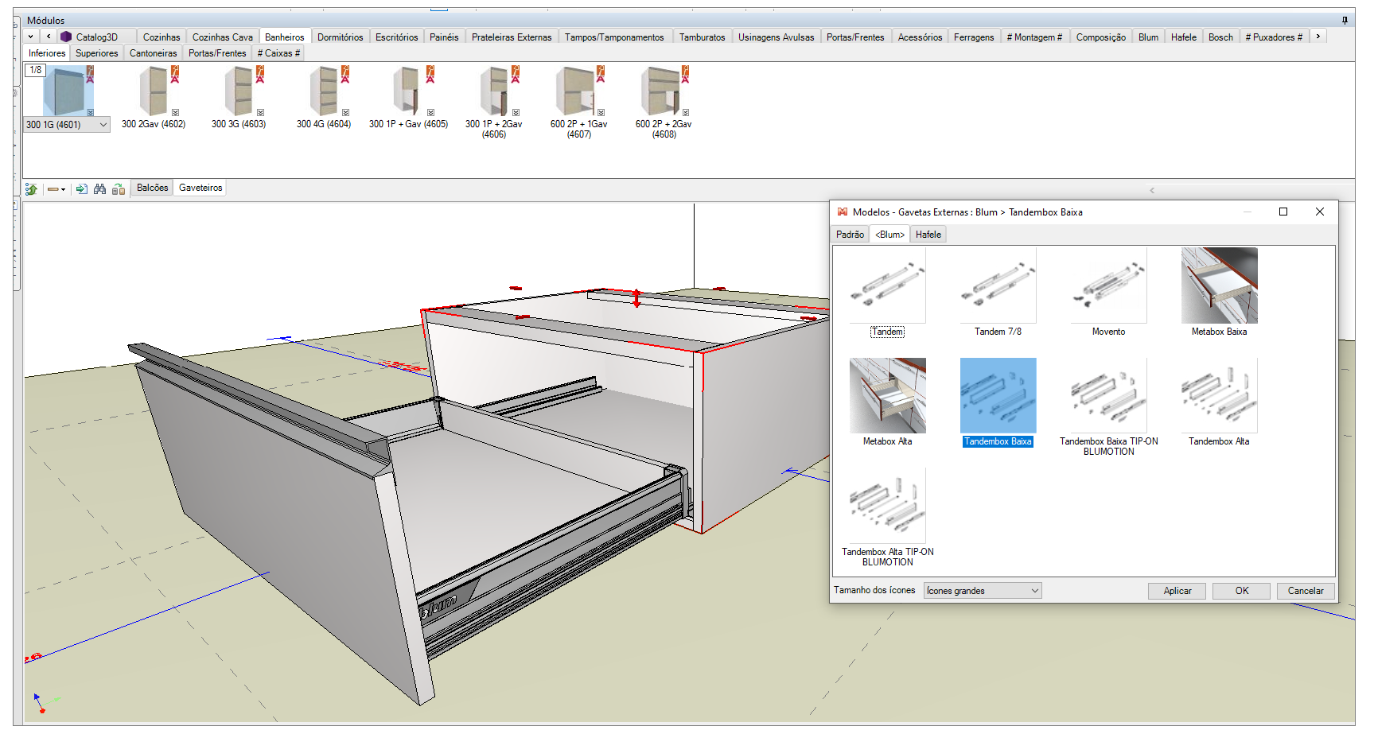Expand options arrow under 300 1G thumbnail

tap(91, 113)
